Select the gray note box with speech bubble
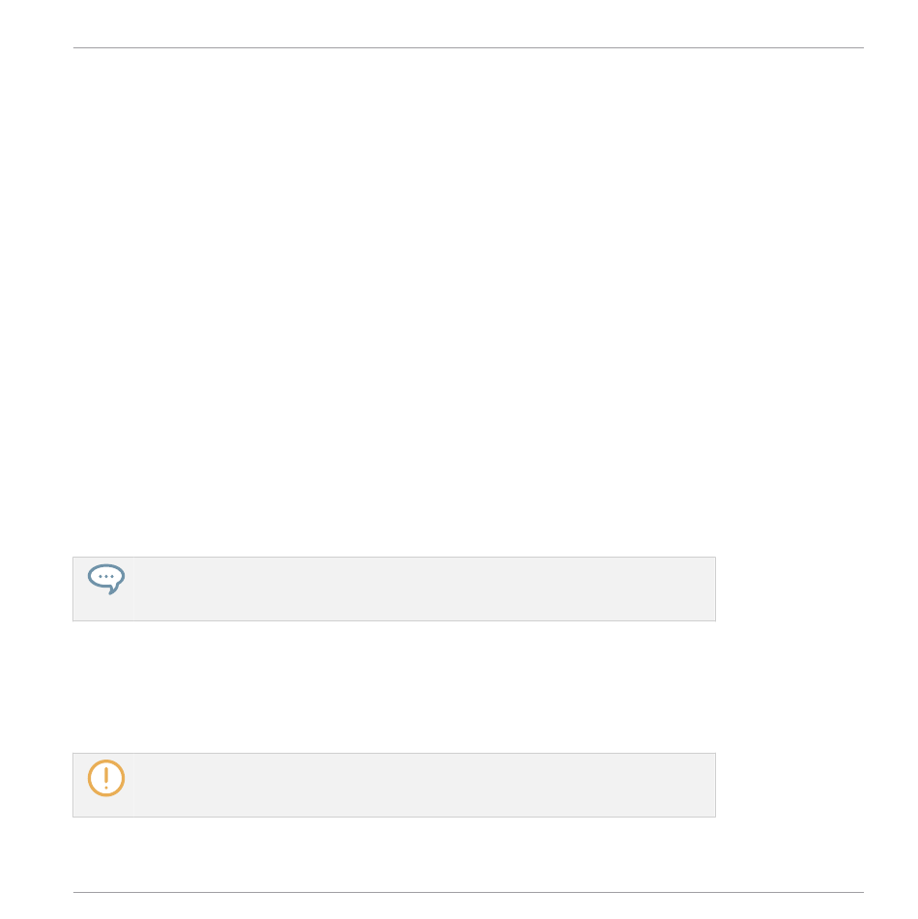918x919 pixels. tap(394, 589)
